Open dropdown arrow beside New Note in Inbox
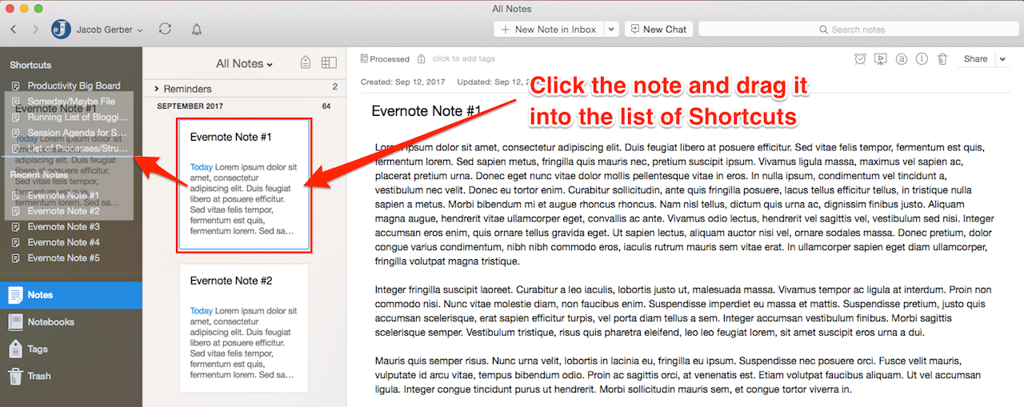The image size is (1024, 407). point(611,29)
